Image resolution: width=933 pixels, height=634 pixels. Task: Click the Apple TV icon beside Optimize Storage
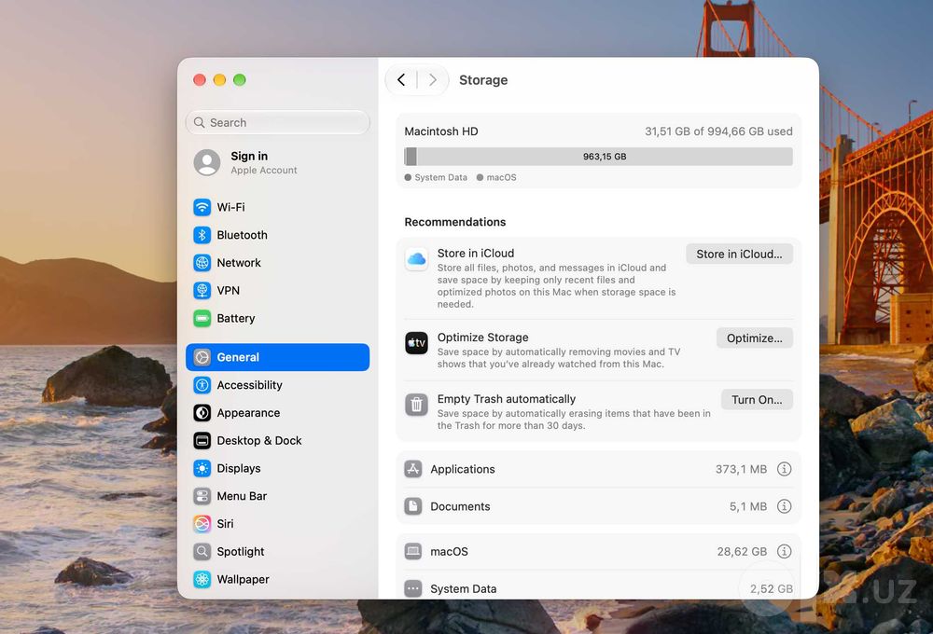(x=416, y=343)
